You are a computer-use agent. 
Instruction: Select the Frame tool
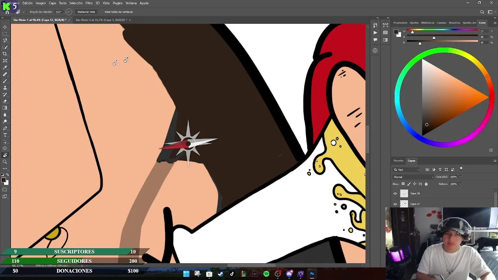tap(5, 61)
